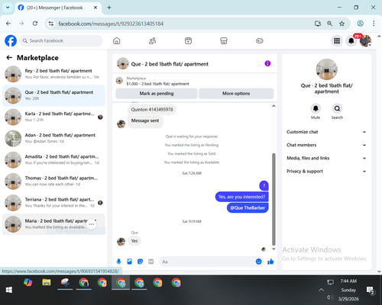Open Adan's apartment conversation
382x305 pixels.
53,138
